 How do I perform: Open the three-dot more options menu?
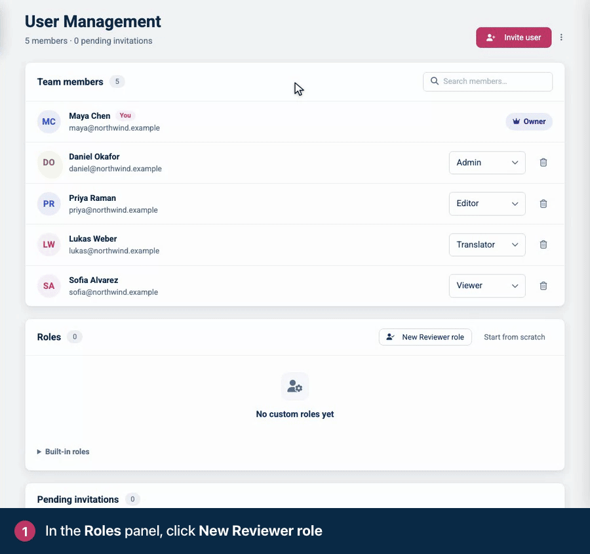pos(561,37)
